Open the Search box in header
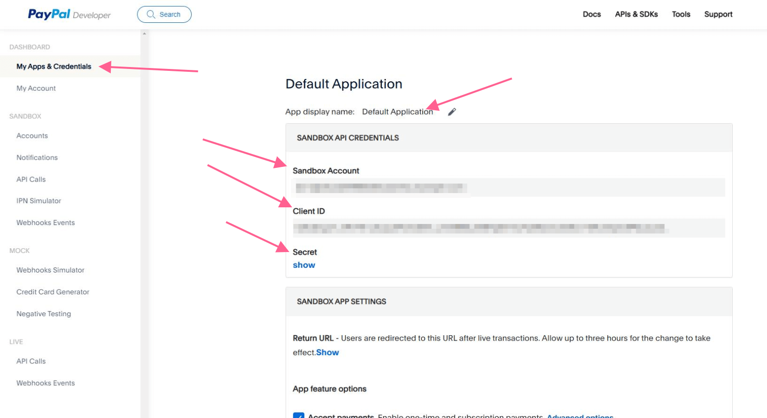 [x=164, y=14]
